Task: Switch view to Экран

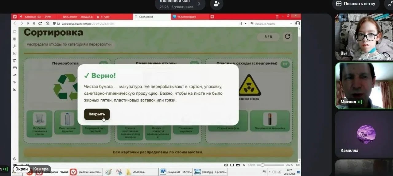Action: [22, 169]
